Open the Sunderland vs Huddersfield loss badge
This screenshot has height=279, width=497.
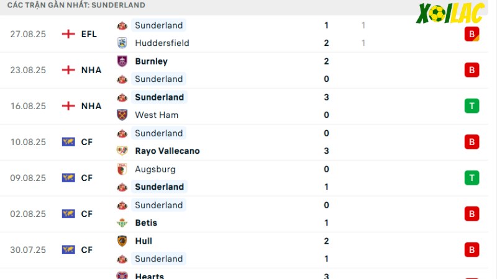click(472, 34)
